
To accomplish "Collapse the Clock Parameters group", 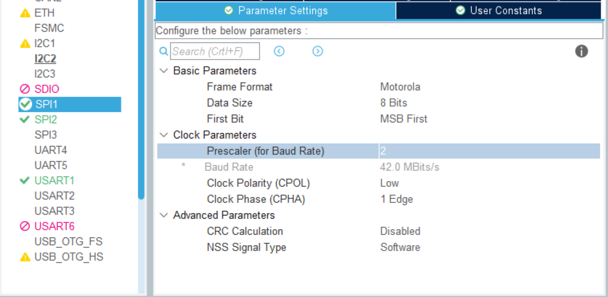I will [x=164, y=135].
